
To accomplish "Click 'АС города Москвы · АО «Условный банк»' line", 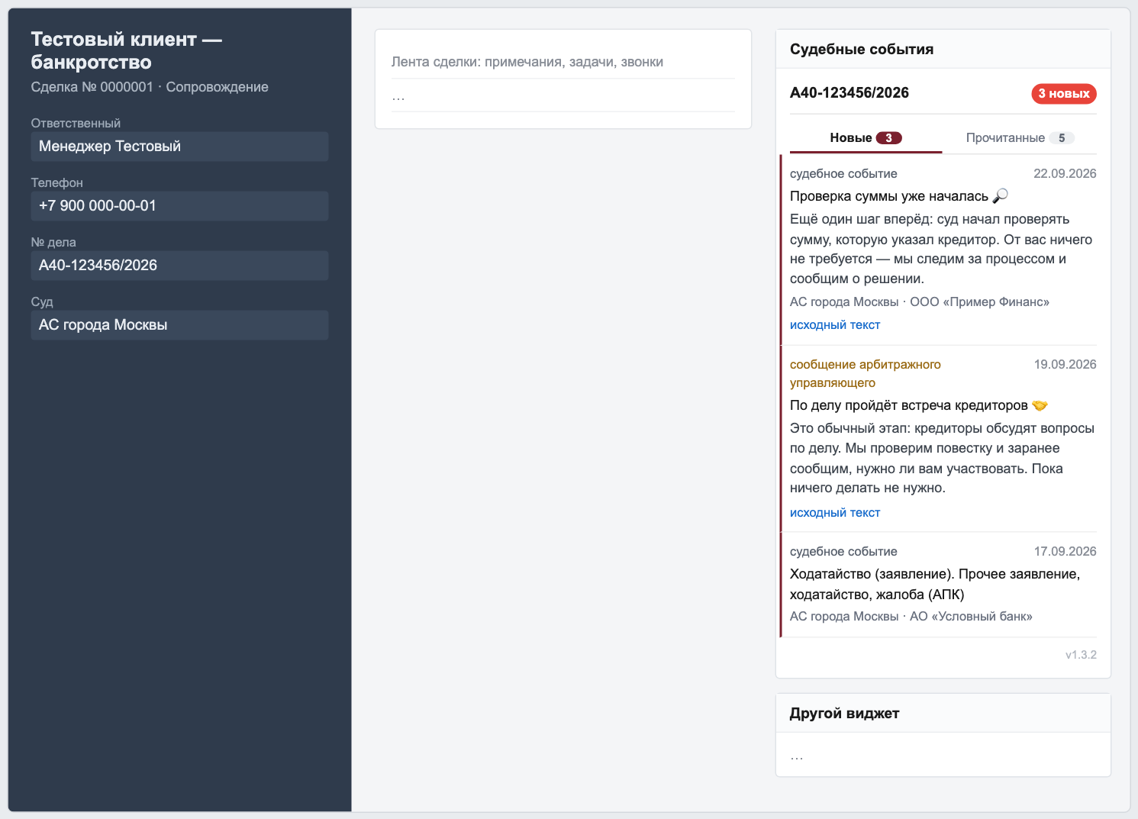I will [911, 617].
